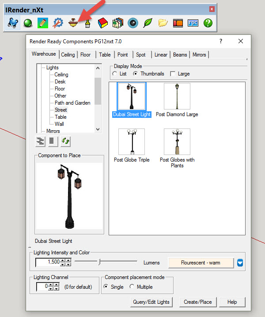Open settings wrench gear icon

click(58, 23)
